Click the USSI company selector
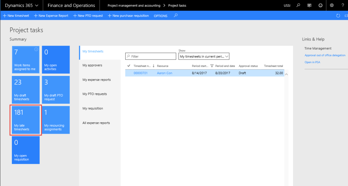Viewport: 348px width, 186px height. pos(287,6)
